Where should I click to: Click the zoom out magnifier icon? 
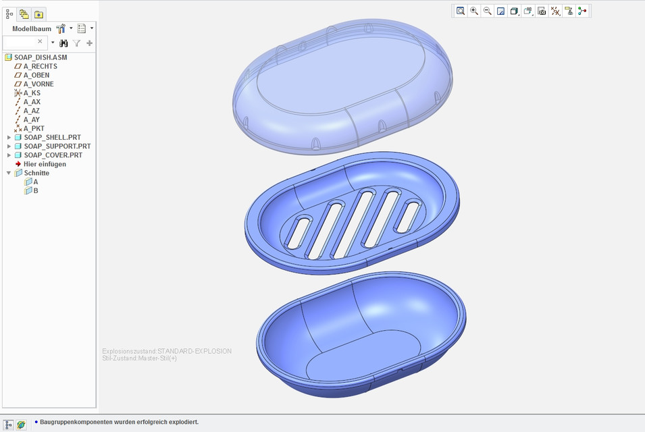[x=488, y=11]
